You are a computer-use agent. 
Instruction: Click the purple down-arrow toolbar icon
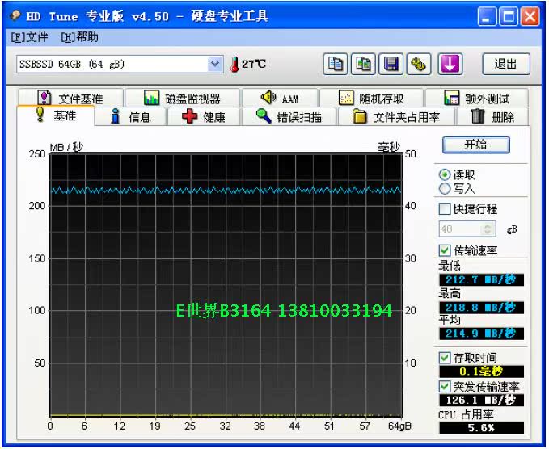coord(450,64)
